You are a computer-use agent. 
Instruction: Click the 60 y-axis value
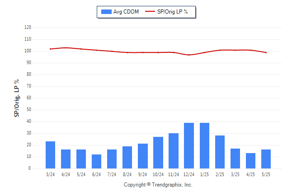pyautogui.click(x=29, y=98)
